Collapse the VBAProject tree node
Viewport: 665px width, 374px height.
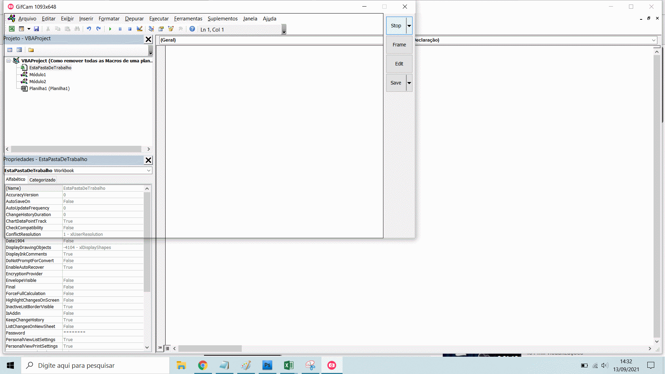tap(8, 61)
